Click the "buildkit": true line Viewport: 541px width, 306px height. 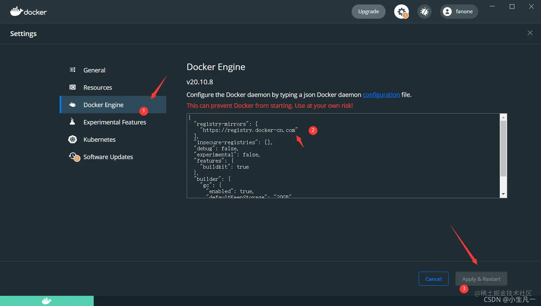point(224,167)
